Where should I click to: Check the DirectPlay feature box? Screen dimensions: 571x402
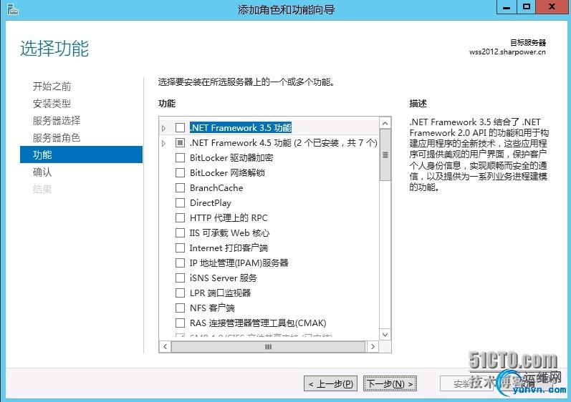coord(180,203)
